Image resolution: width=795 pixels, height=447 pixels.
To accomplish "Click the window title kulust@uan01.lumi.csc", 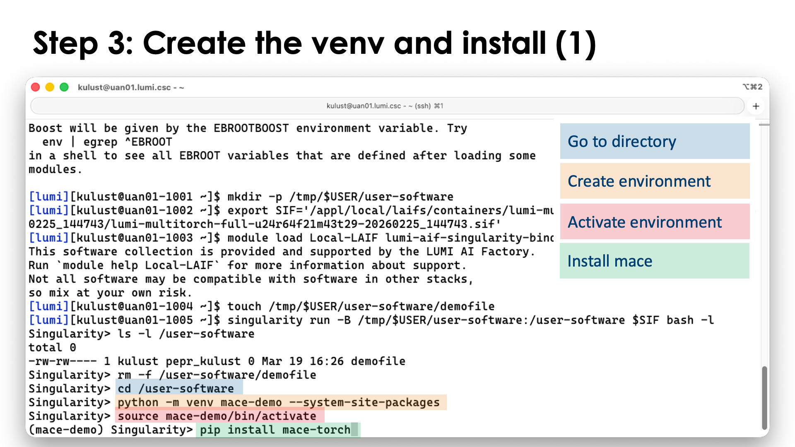I will point(131,87).
